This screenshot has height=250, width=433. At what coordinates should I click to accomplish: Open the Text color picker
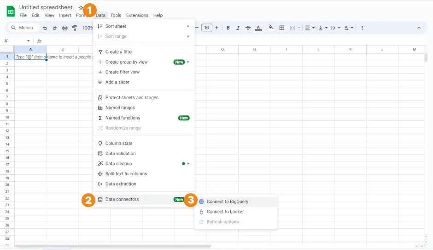tap(258, 28)
